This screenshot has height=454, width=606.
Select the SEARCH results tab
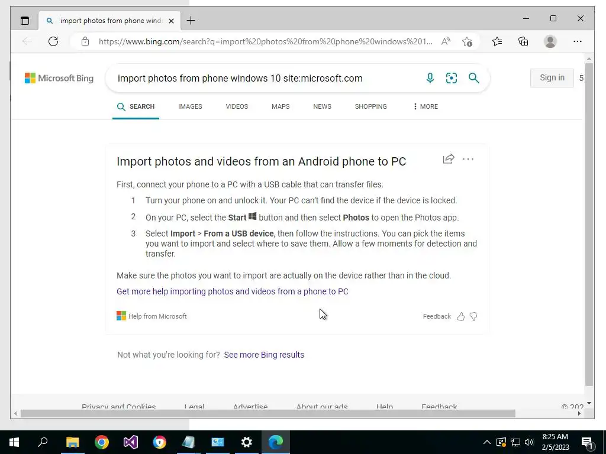(136, 106)
